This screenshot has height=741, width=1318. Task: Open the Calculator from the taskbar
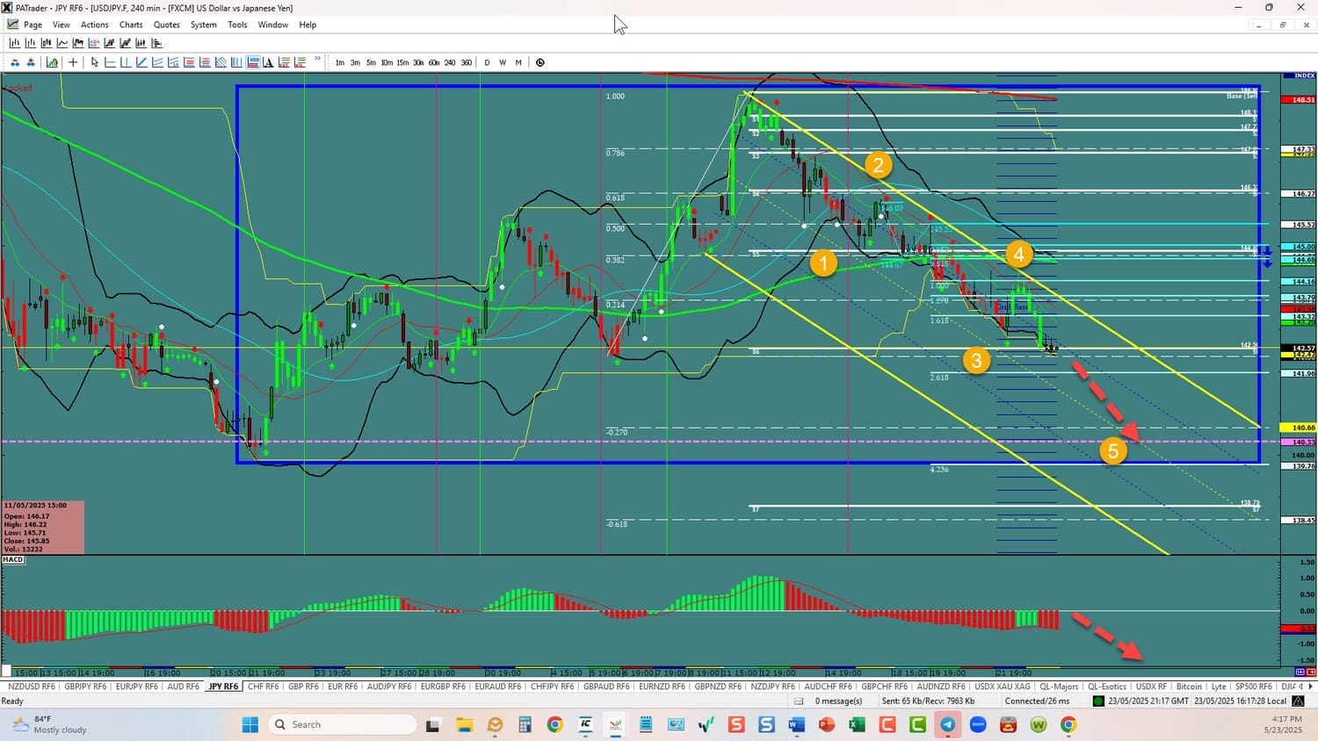[525, 724]
